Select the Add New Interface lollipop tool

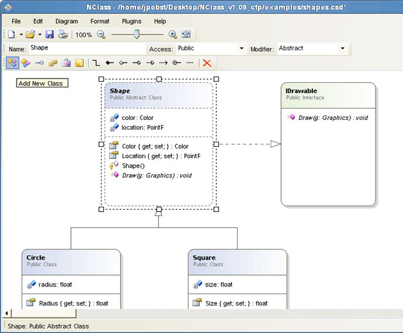(40, 63)
